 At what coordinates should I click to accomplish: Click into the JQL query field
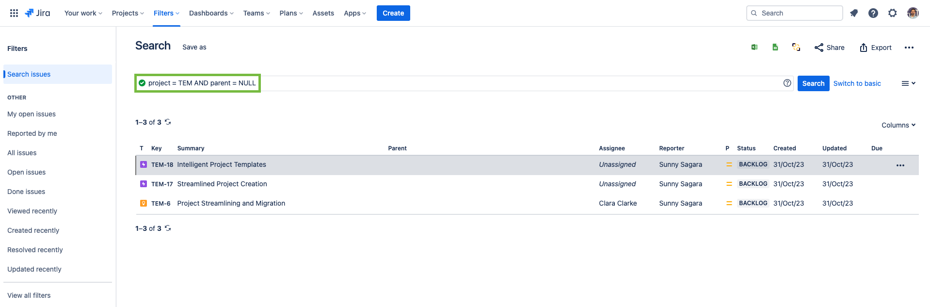coord(485,83)
